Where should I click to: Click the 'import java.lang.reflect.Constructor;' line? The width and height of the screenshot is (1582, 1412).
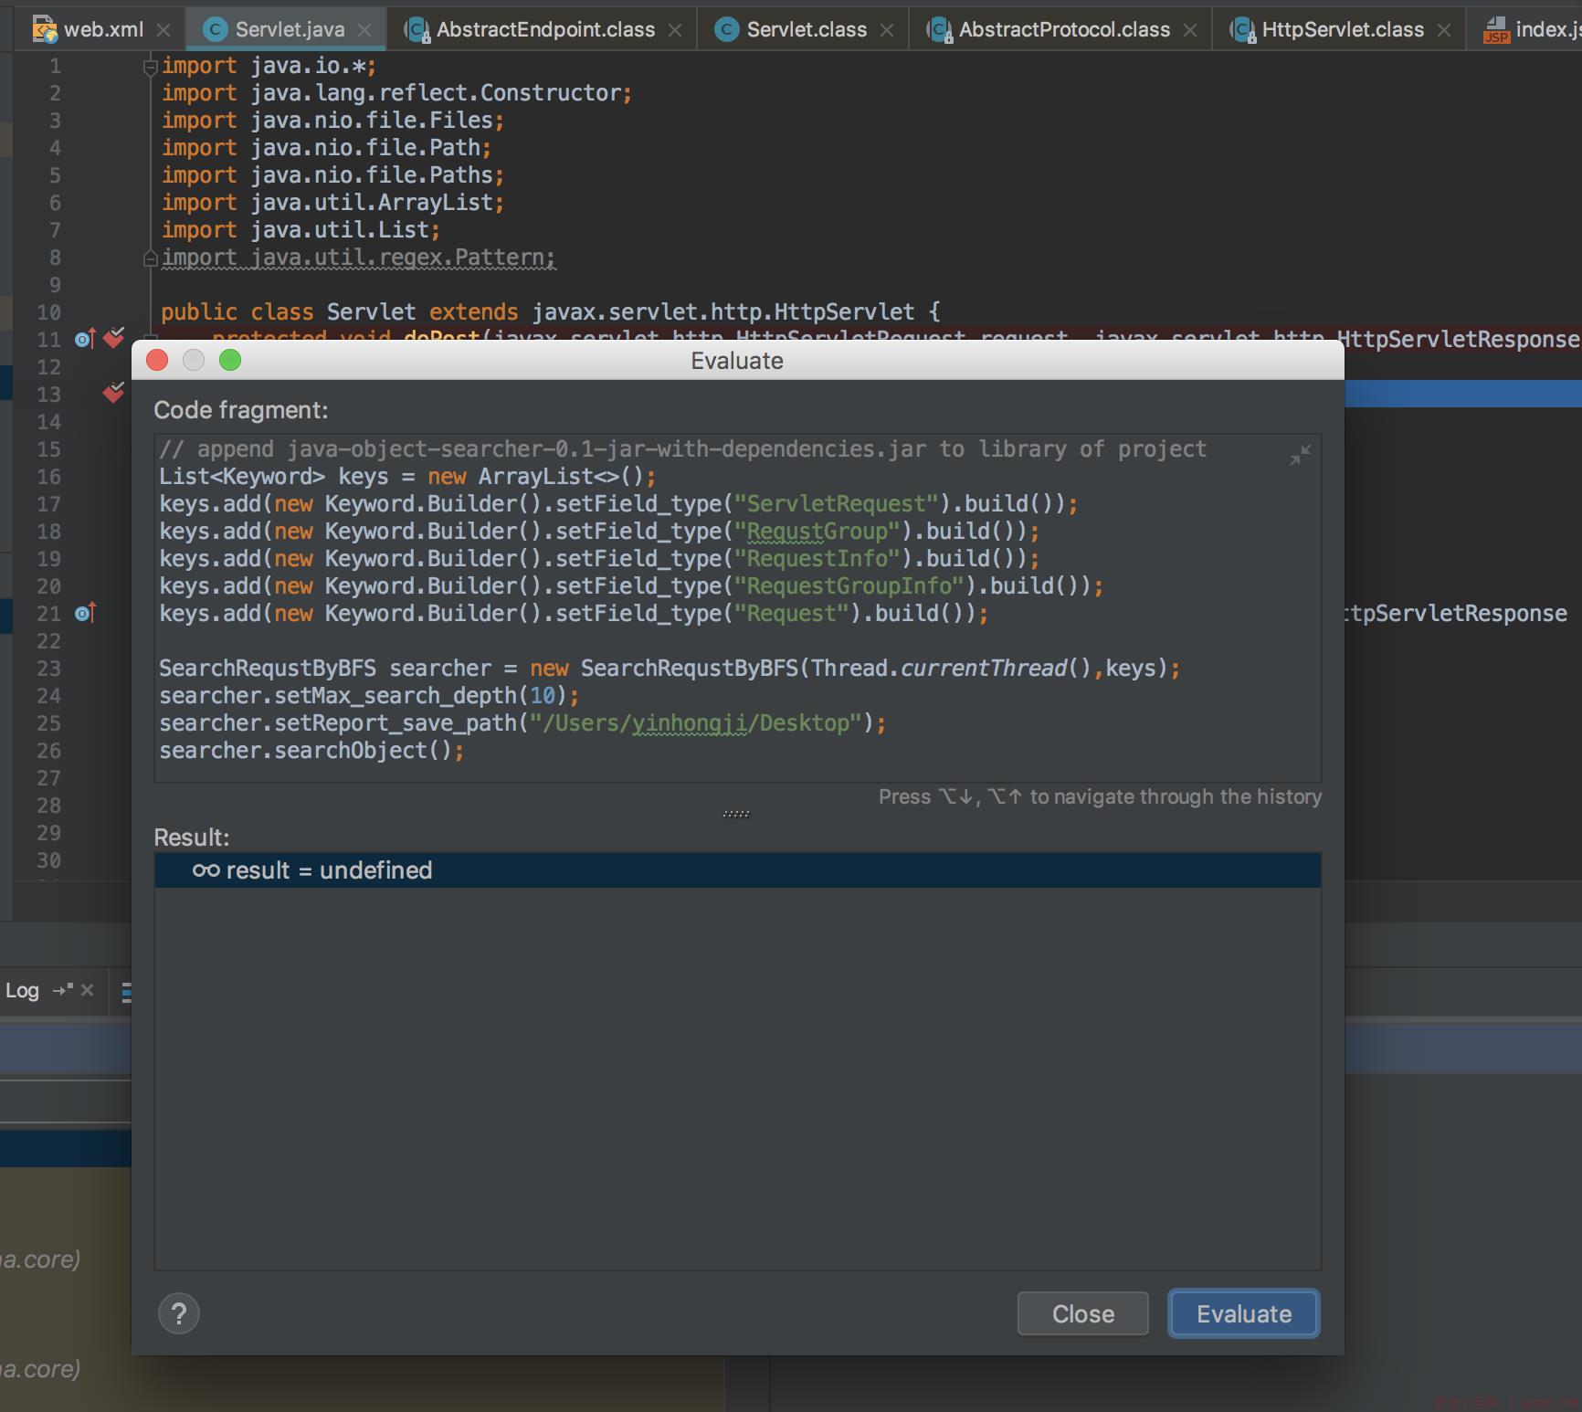pyautogui.click(x=396, y=93)
